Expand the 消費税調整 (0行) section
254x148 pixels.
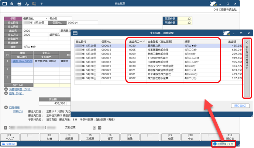pos(6,89)
